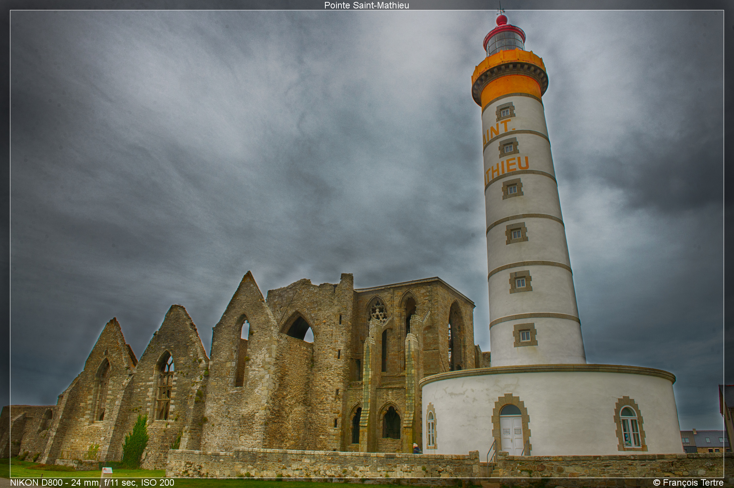Click the "Pointe Saint-Mathieu" title text

coord(367,5)
